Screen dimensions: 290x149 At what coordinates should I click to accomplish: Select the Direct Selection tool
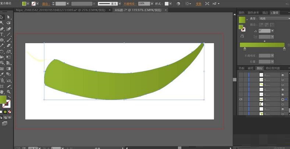[8, 17]
